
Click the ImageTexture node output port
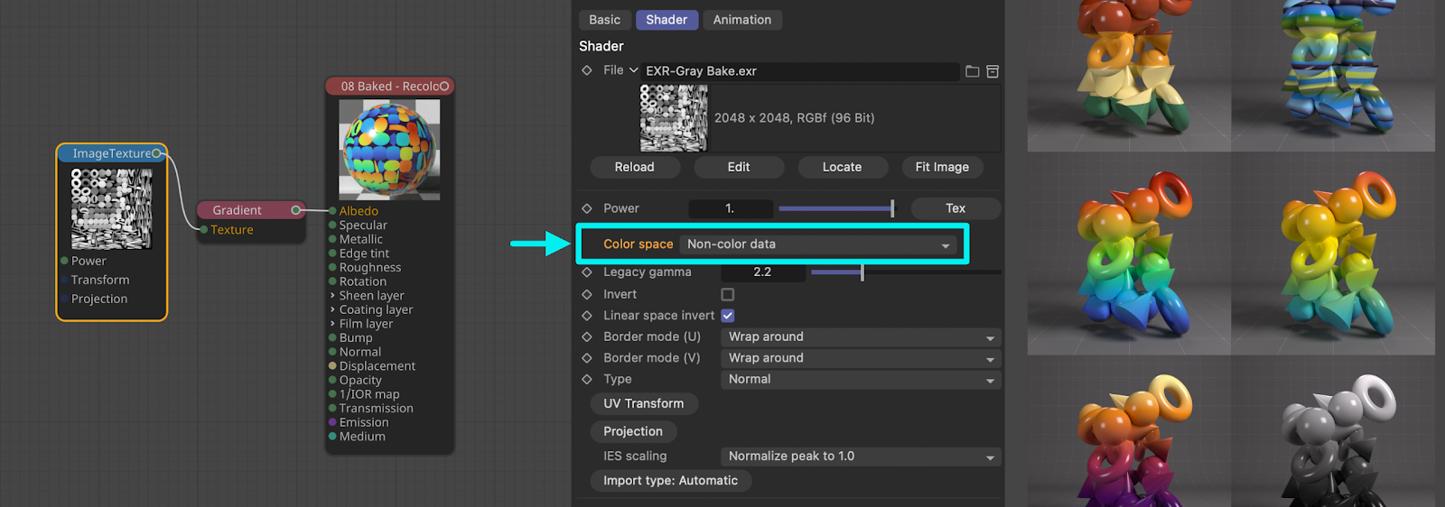(x=156, y=153)
